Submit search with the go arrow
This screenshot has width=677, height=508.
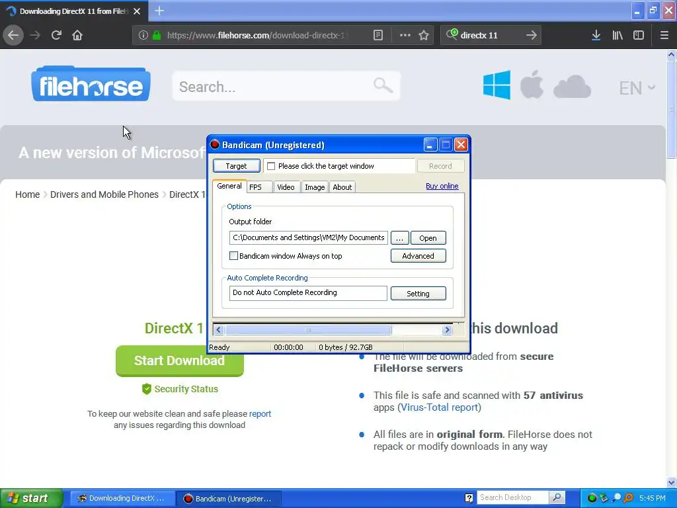point(532,35)
